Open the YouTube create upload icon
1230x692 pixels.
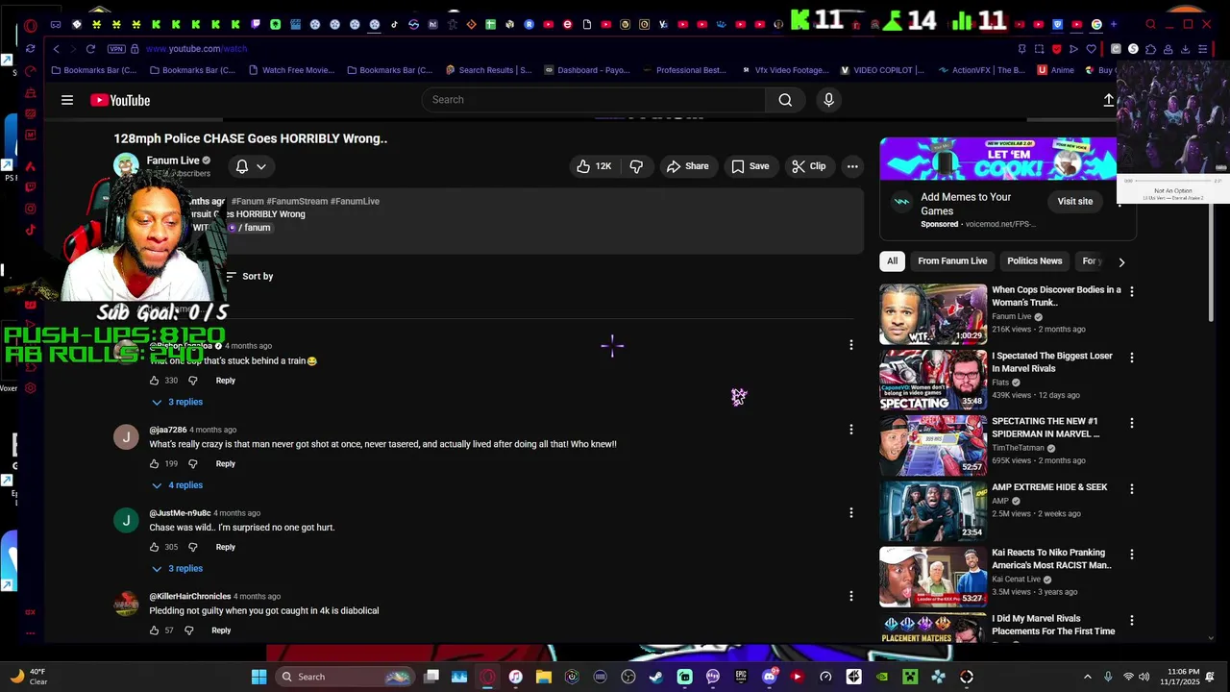pos(1108,100)
